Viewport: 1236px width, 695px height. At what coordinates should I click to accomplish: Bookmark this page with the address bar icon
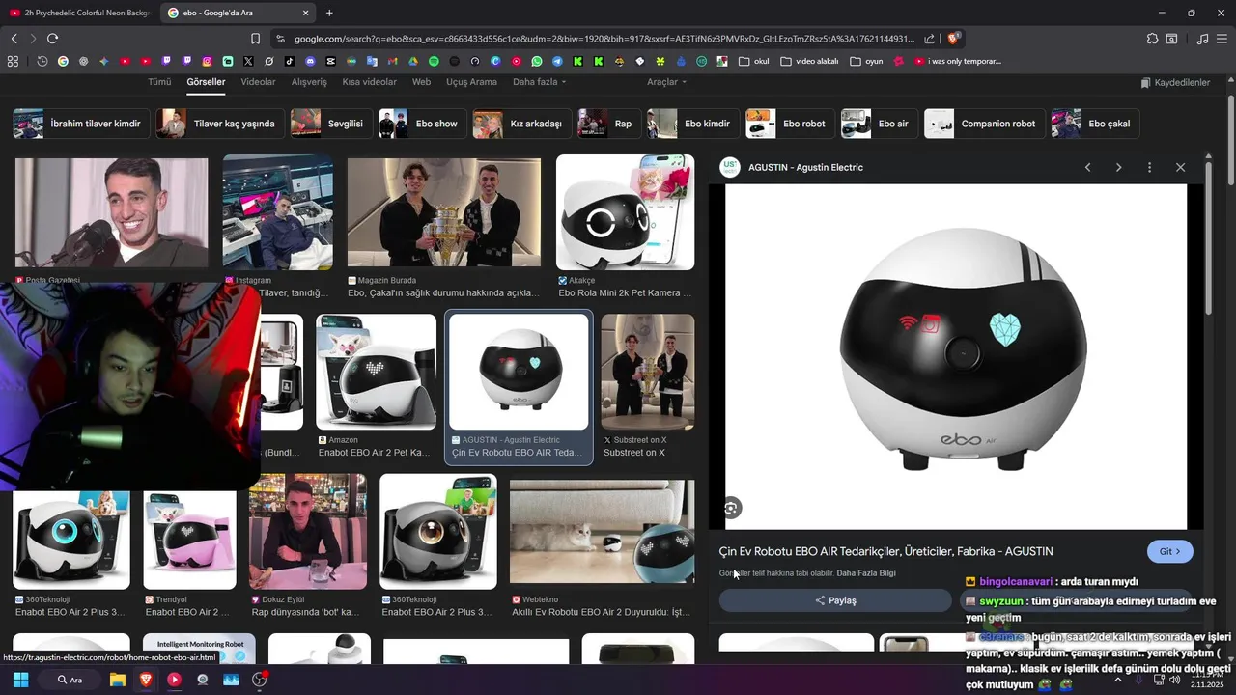click(255, 39)
